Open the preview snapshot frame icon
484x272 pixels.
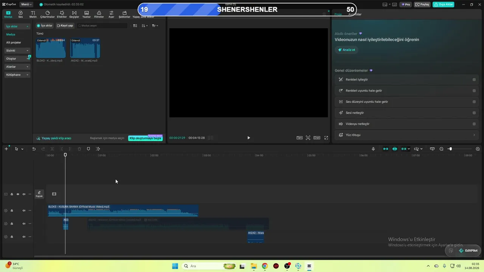click(x=308, y=138)
